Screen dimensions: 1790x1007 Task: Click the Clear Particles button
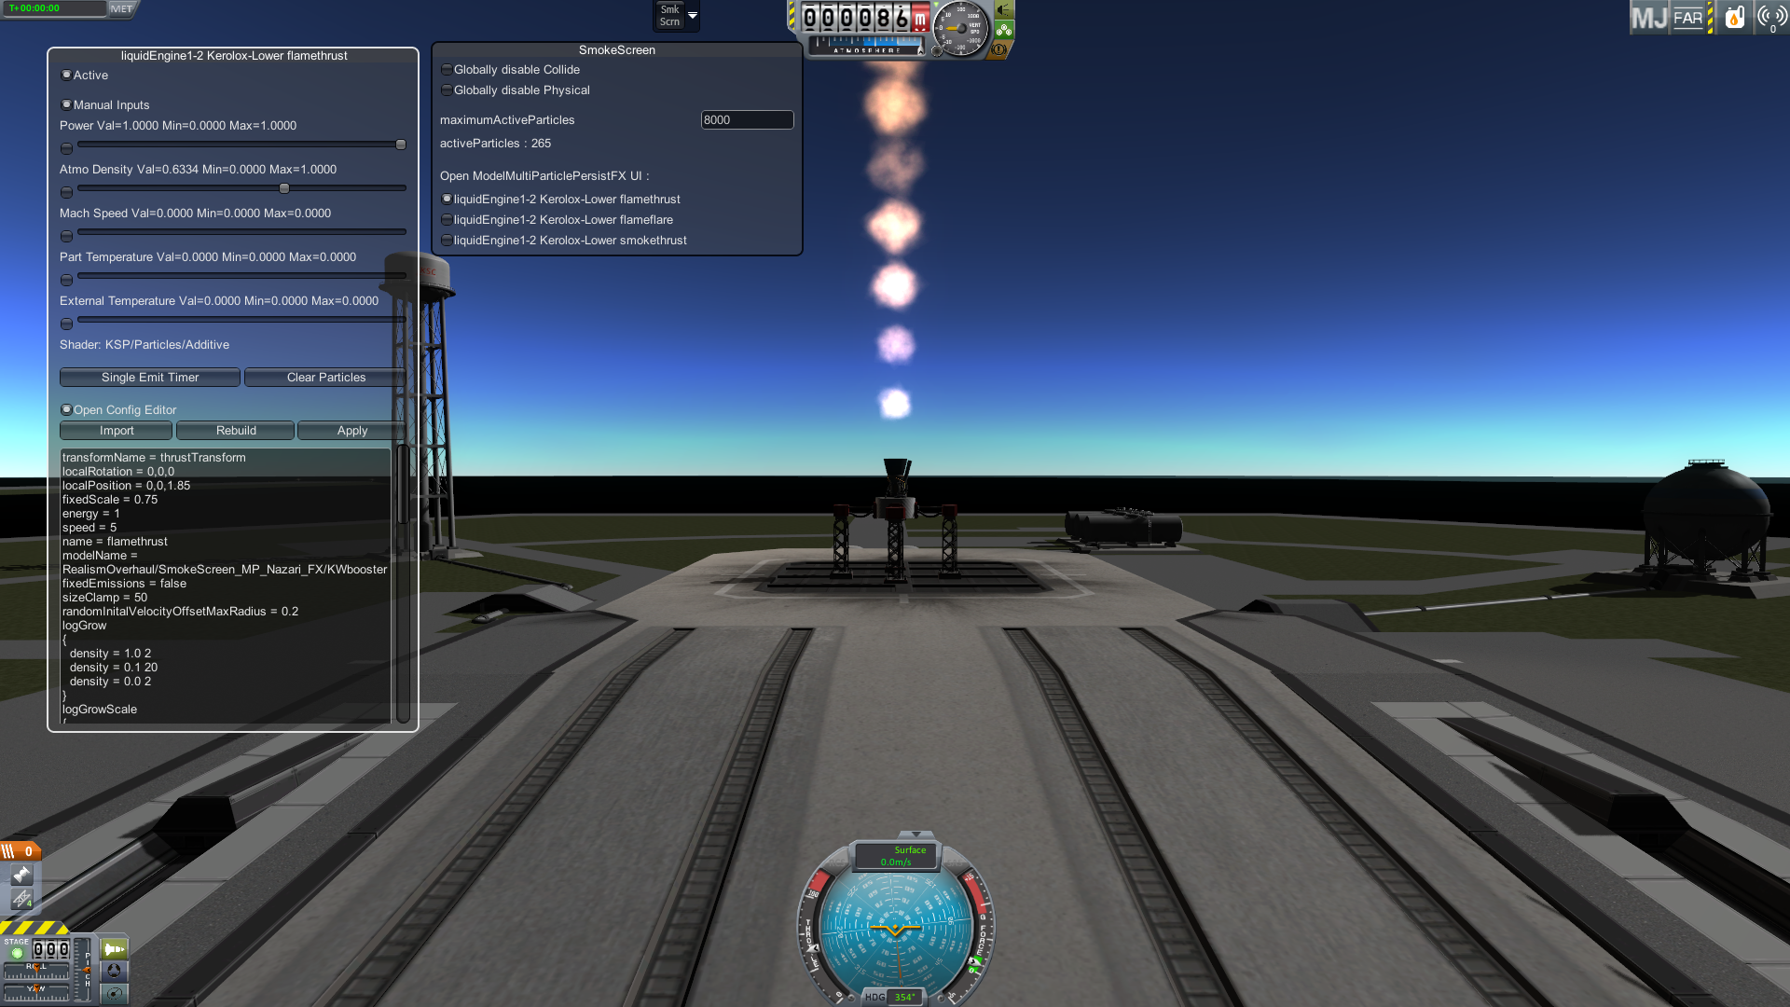(325, 377)
